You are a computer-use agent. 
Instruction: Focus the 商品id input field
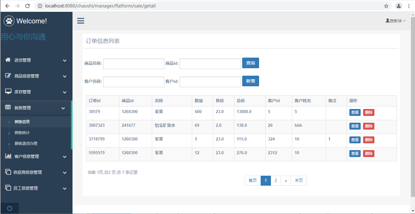tap(210, 64)
